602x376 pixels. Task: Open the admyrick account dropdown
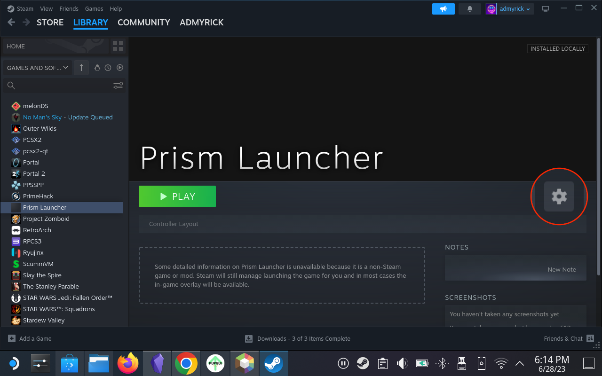[509, 8]
